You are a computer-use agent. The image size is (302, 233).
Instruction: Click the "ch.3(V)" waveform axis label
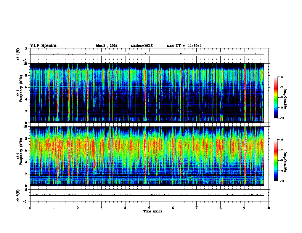[18, 195]
